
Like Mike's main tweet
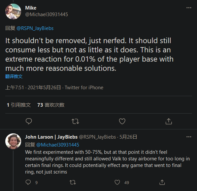(122, 121)
